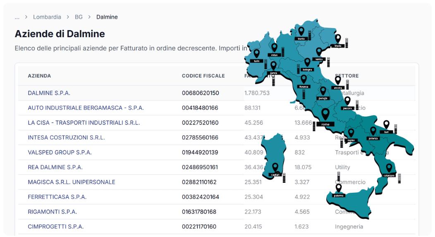Click codice fiscale 01631780168
Image resolution: width=435 pixels, height=237 pixels.
(x=199, y=212)
